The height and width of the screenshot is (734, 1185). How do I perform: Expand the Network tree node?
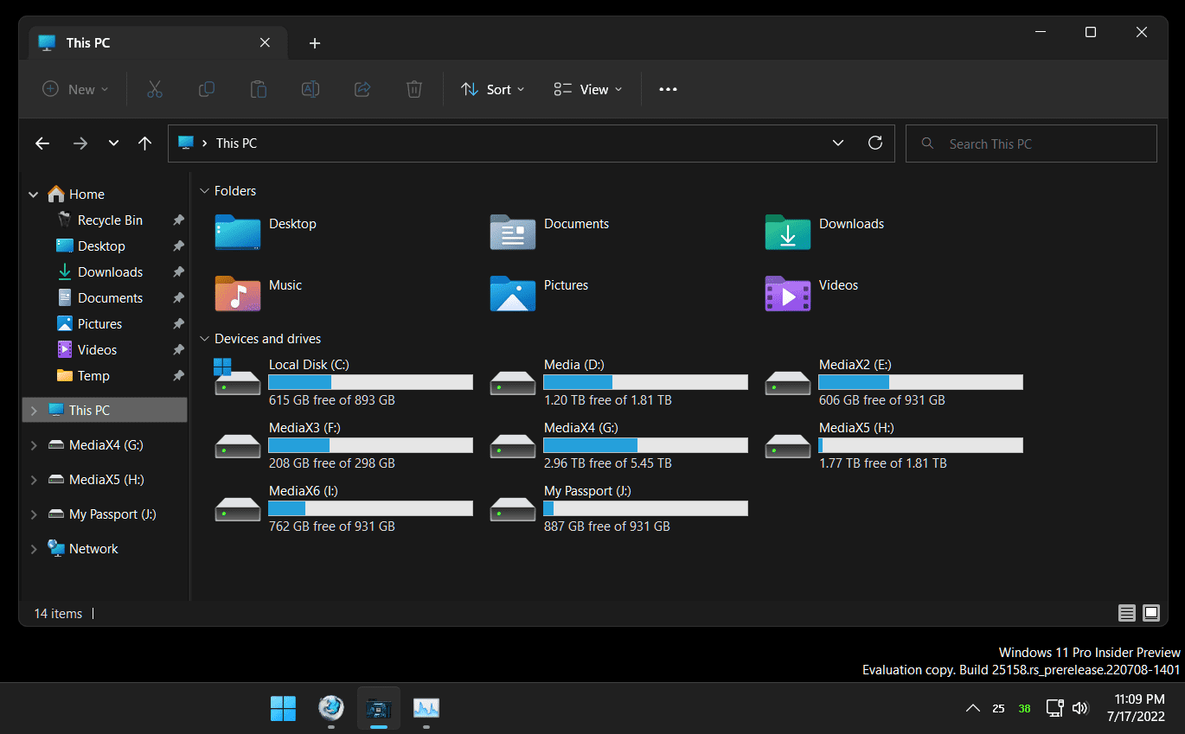tap(34, 549)
